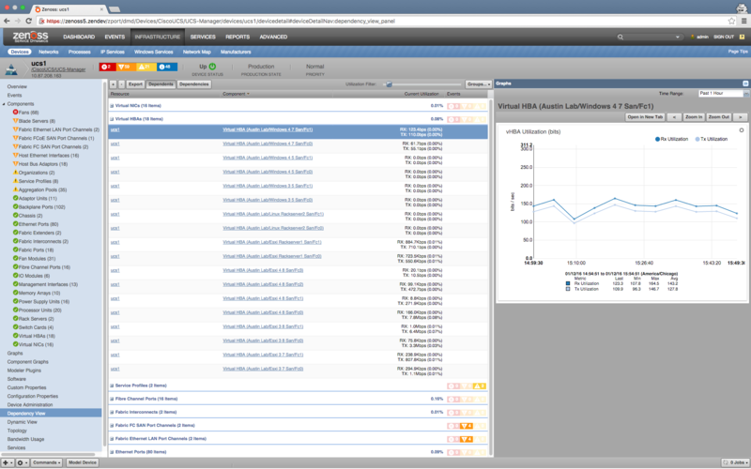The image size is (751, 469).
Task: Click the Zoom Out button
Action: pyautogui.click(x=719, y=117)
